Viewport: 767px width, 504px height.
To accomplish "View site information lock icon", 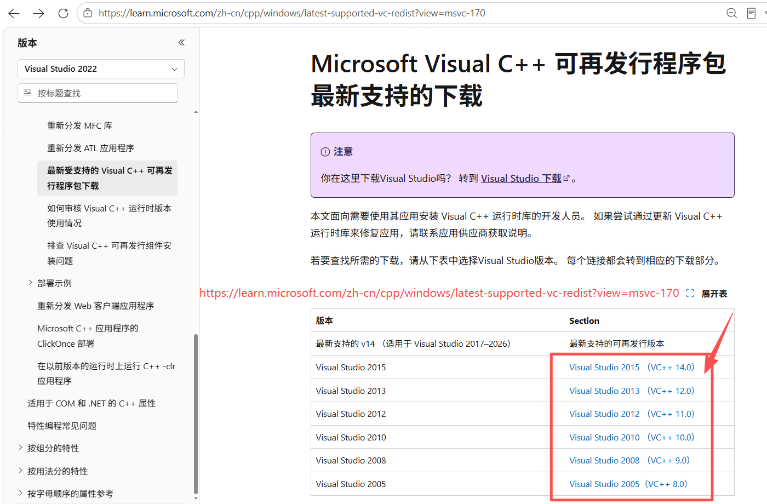I will pyautogui.click(x=88, y=13).
